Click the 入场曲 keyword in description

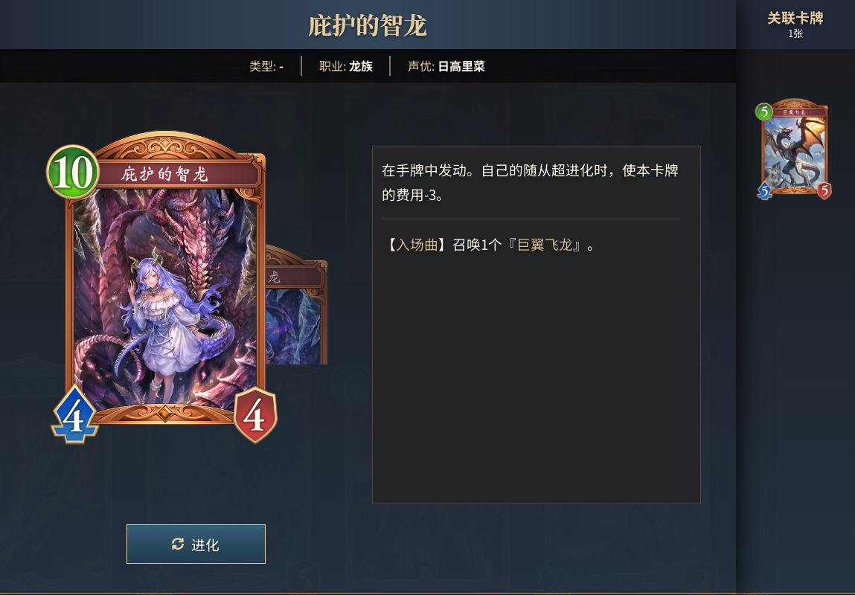click(x=417, y=245)
